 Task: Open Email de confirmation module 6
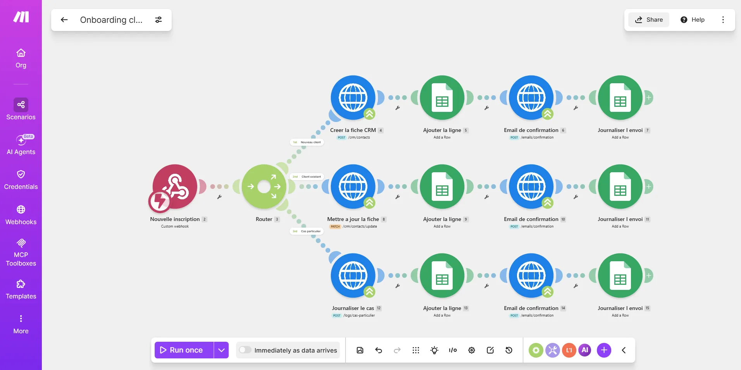pos(531,98)
